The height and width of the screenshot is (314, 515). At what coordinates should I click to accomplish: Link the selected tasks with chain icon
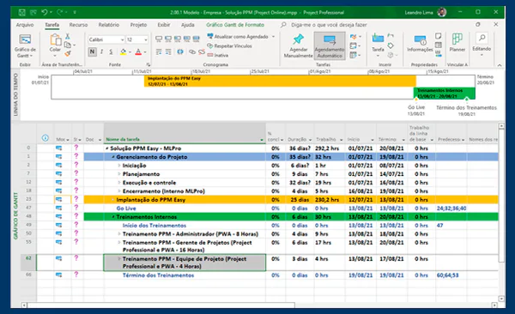click(x=192, y=51)
